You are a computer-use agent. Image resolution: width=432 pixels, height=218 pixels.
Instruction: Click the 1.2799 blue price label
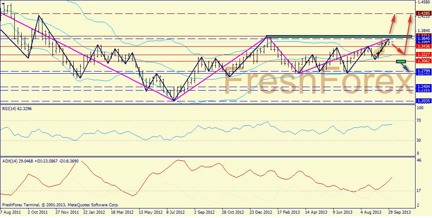(424, 71)
